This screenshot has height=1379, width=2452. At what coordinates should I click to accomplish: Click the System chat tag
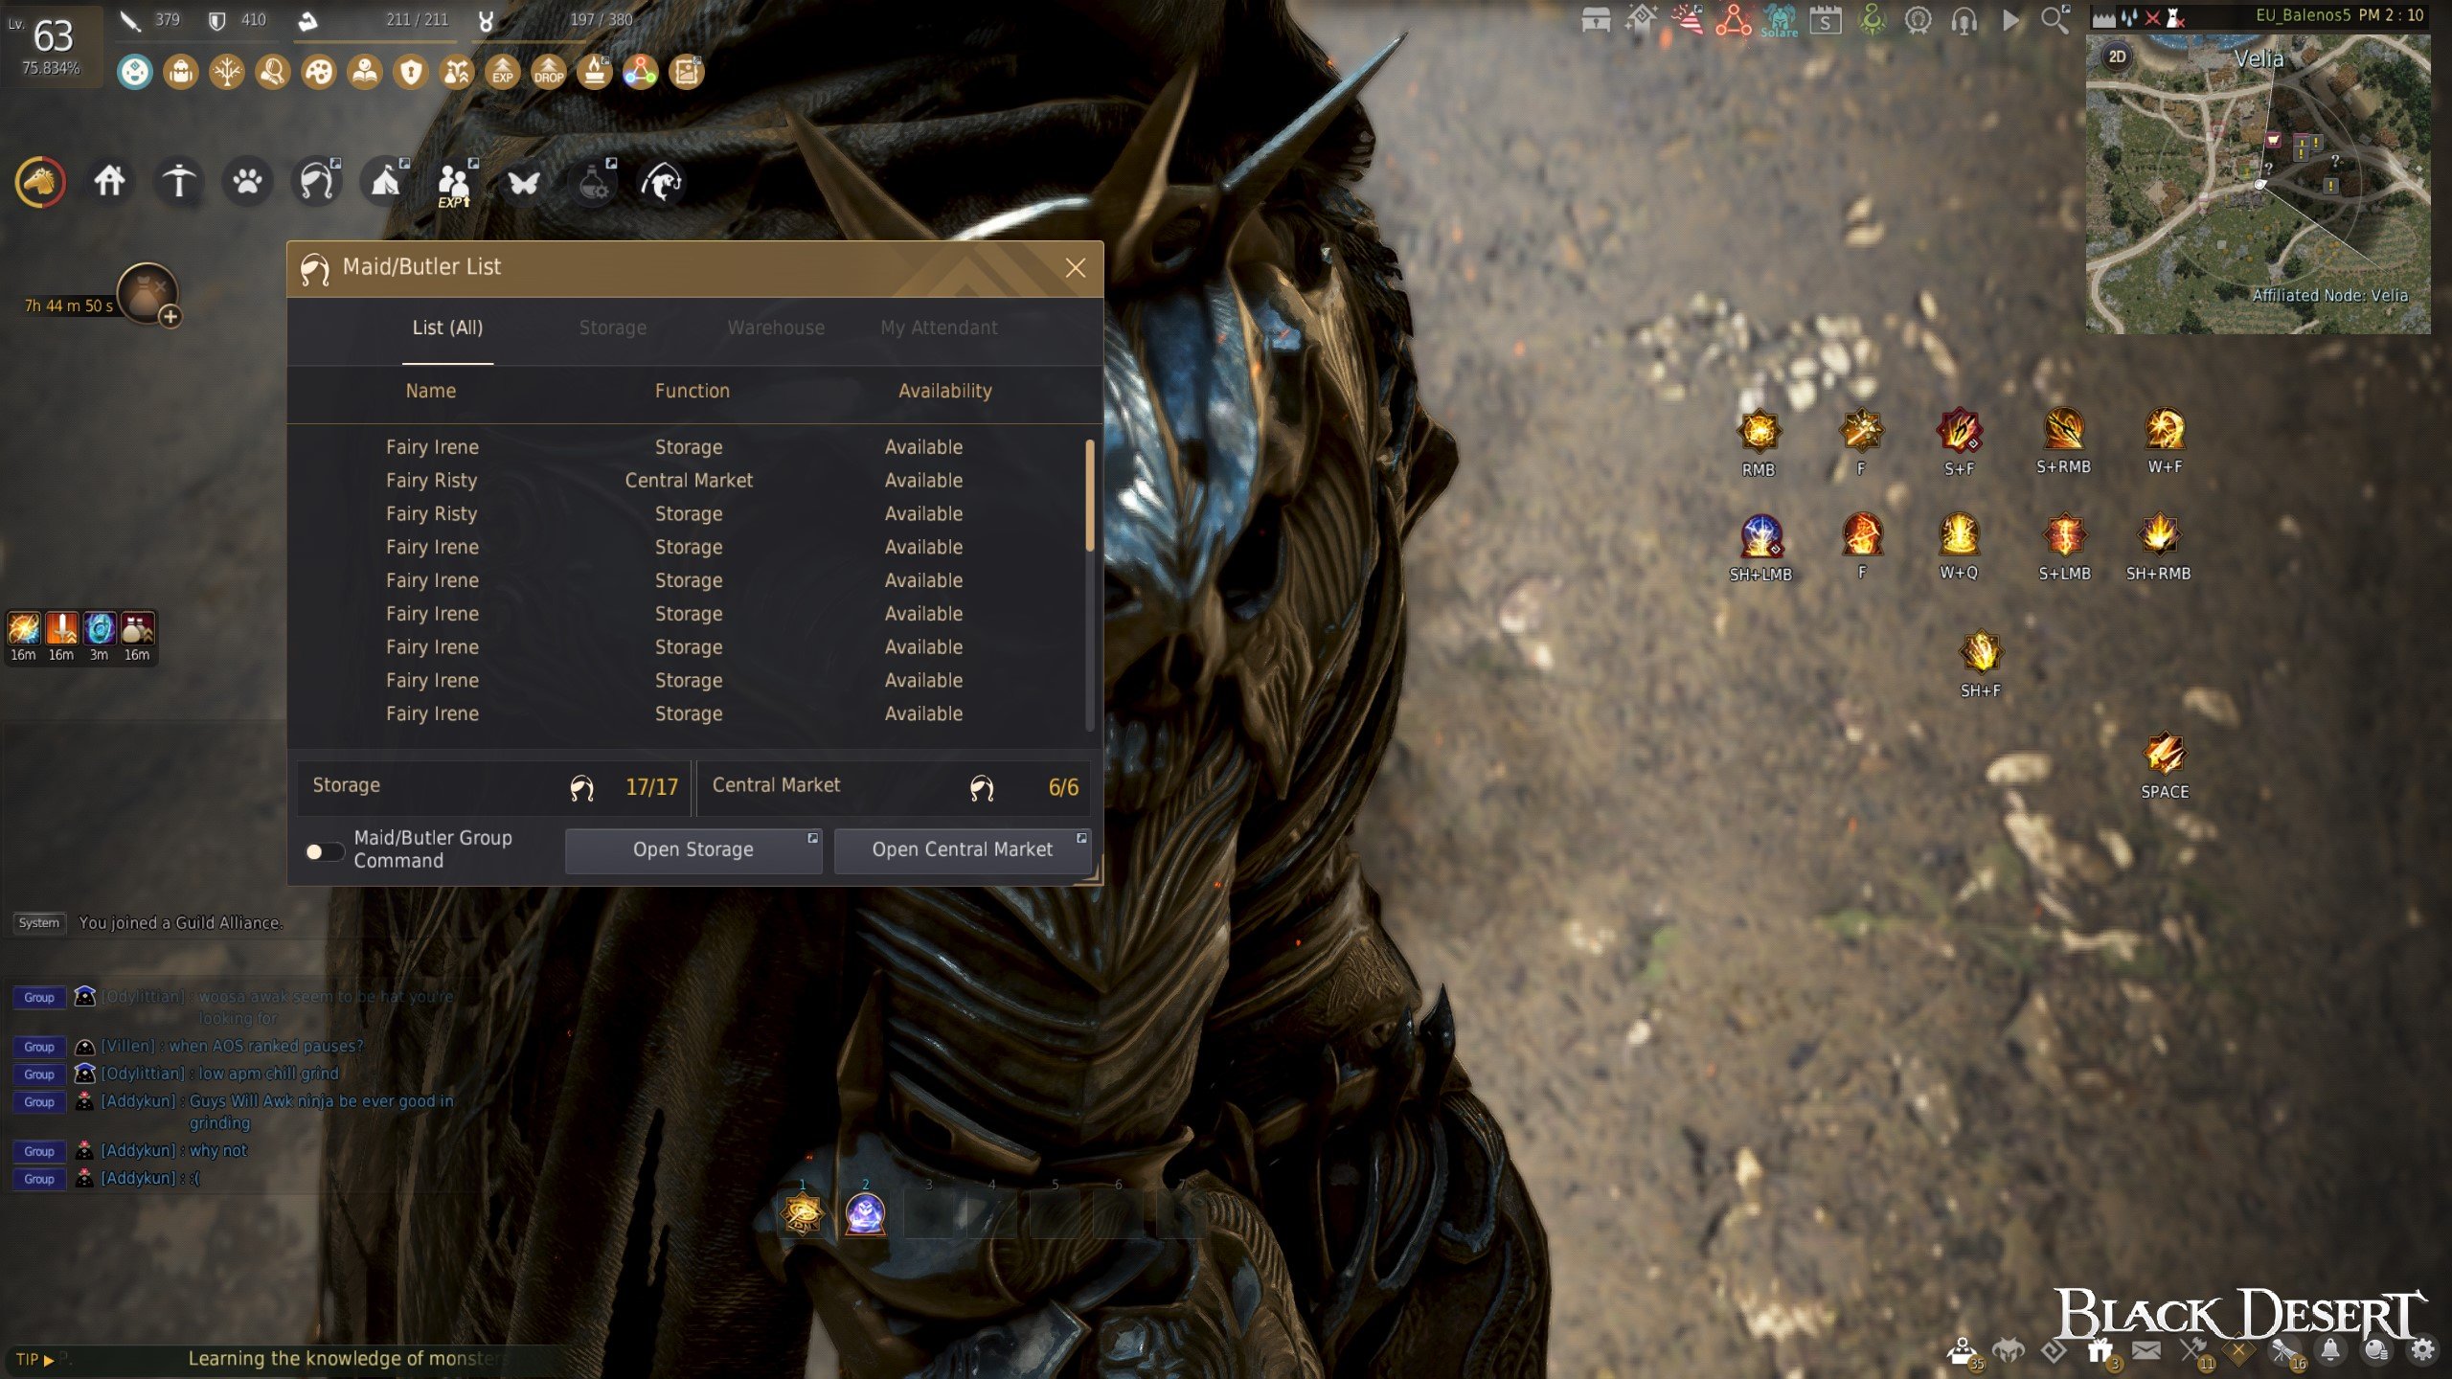(39, 923)
